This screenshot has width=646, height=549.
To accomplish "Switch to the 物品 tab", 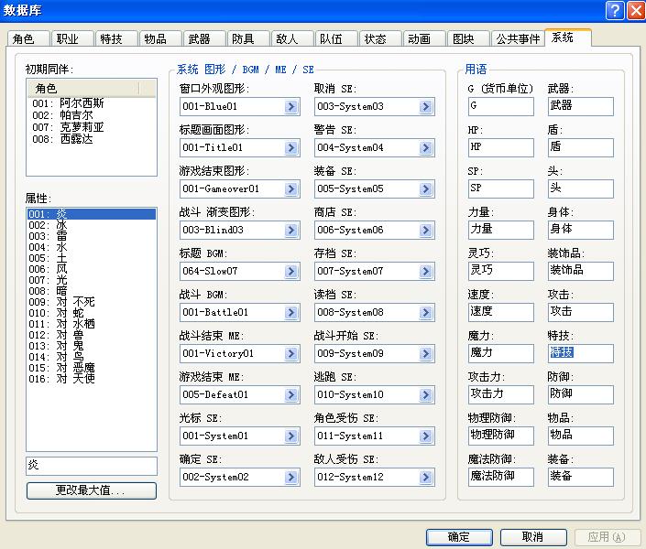I will (x=160, y=38).
